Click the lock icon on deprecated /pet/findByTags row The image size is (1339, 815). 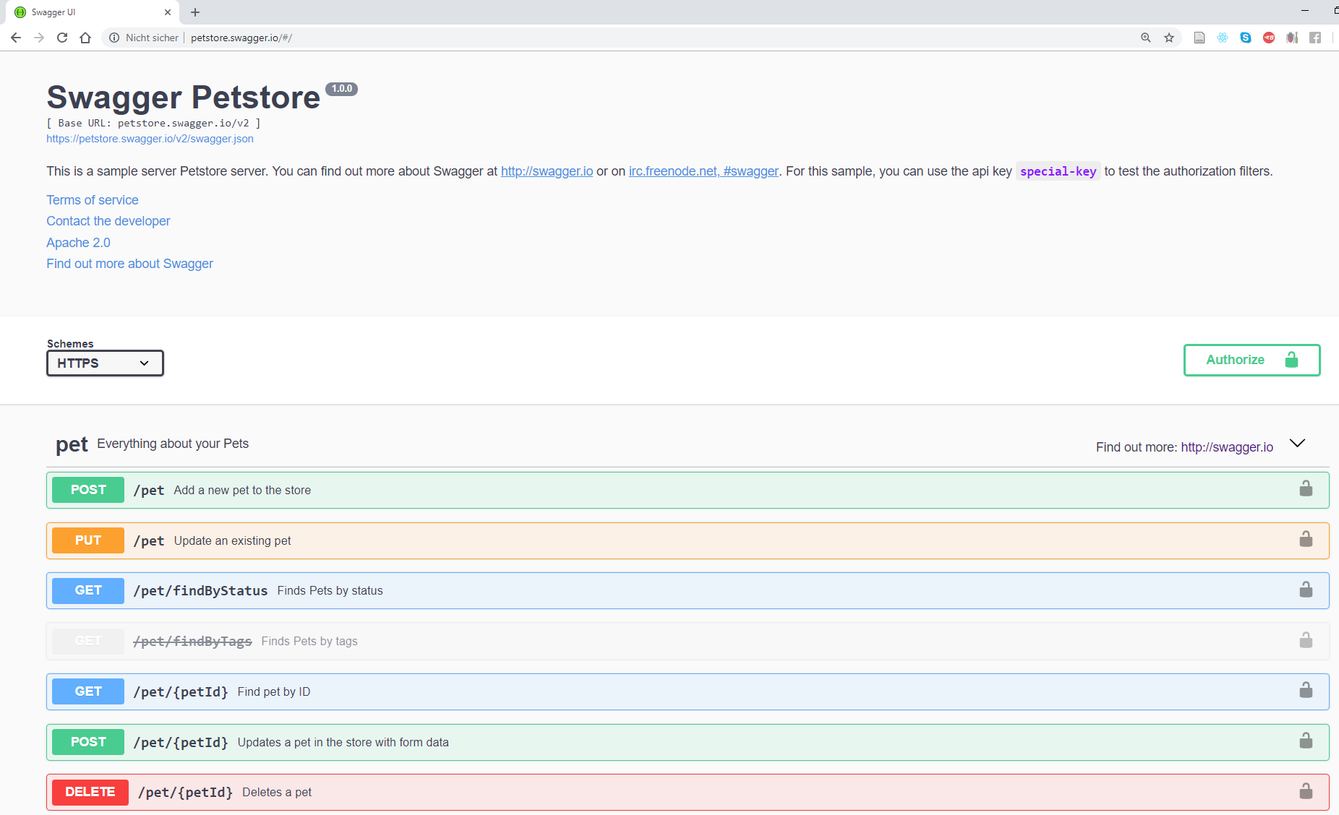point(1306,640)
